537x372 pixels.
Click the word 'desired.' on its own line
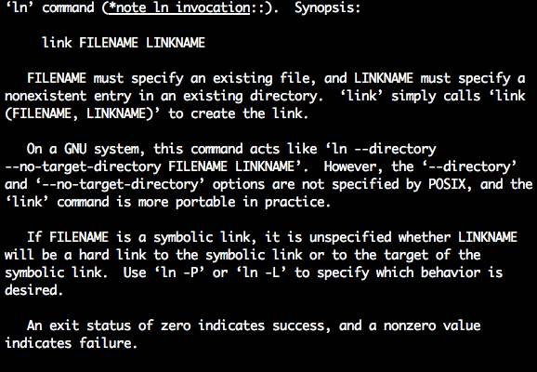point(34,290)
